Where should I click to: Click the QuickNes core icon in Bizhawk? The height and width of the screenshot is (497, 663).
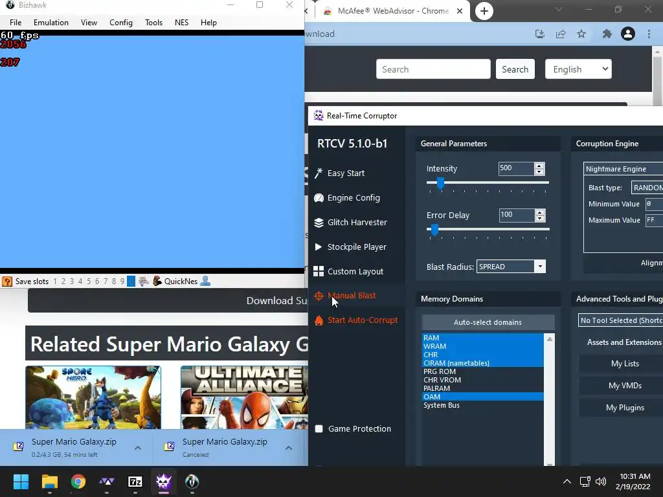pyautogui.click(x=157, y=281)
